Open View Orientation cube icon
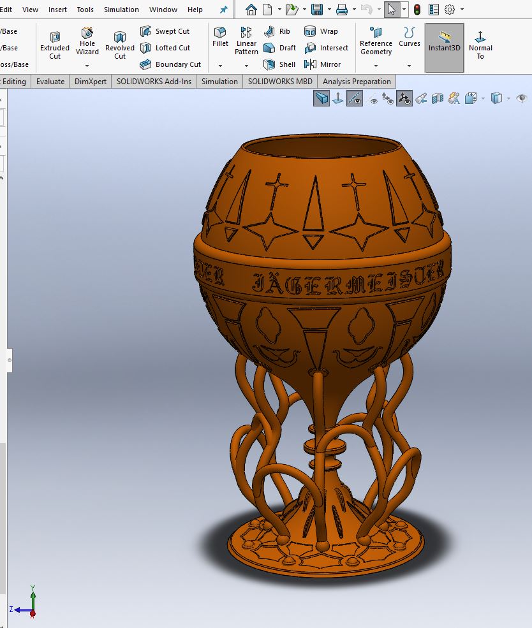The height and width of the screenshot is (628, 532). click(x=471, y=99)
